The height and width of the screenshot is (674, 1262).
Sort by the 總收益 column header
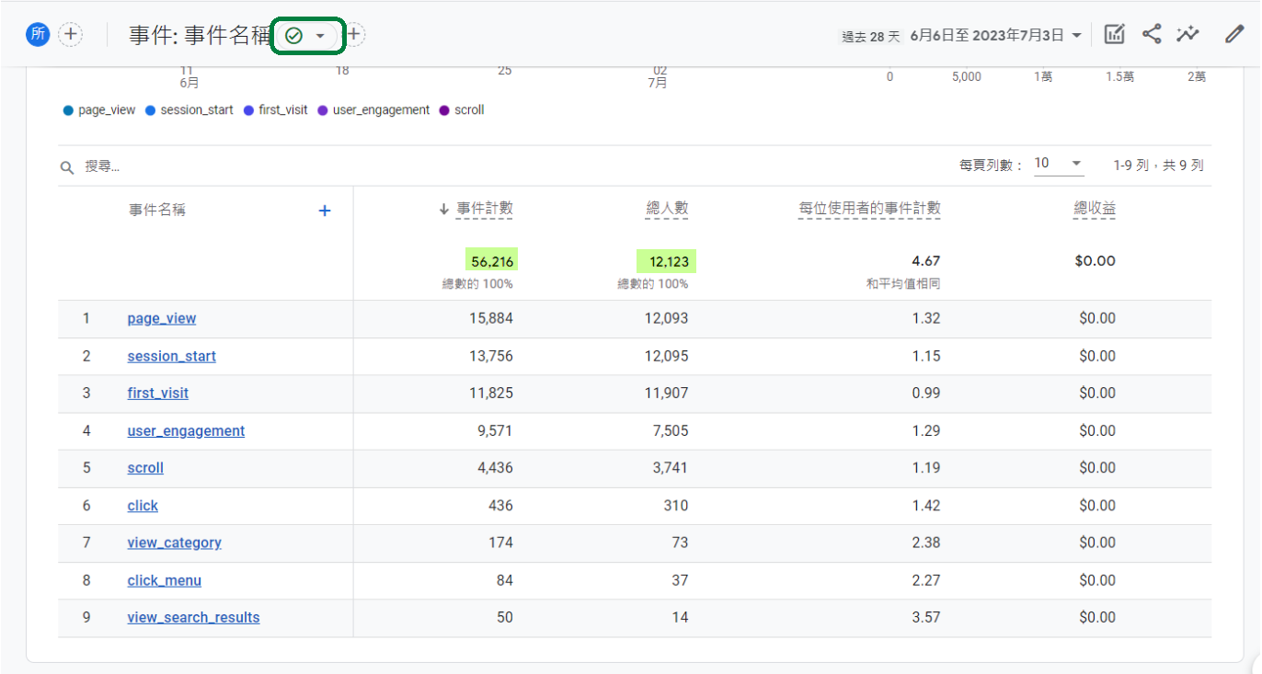coord(1095,209)
